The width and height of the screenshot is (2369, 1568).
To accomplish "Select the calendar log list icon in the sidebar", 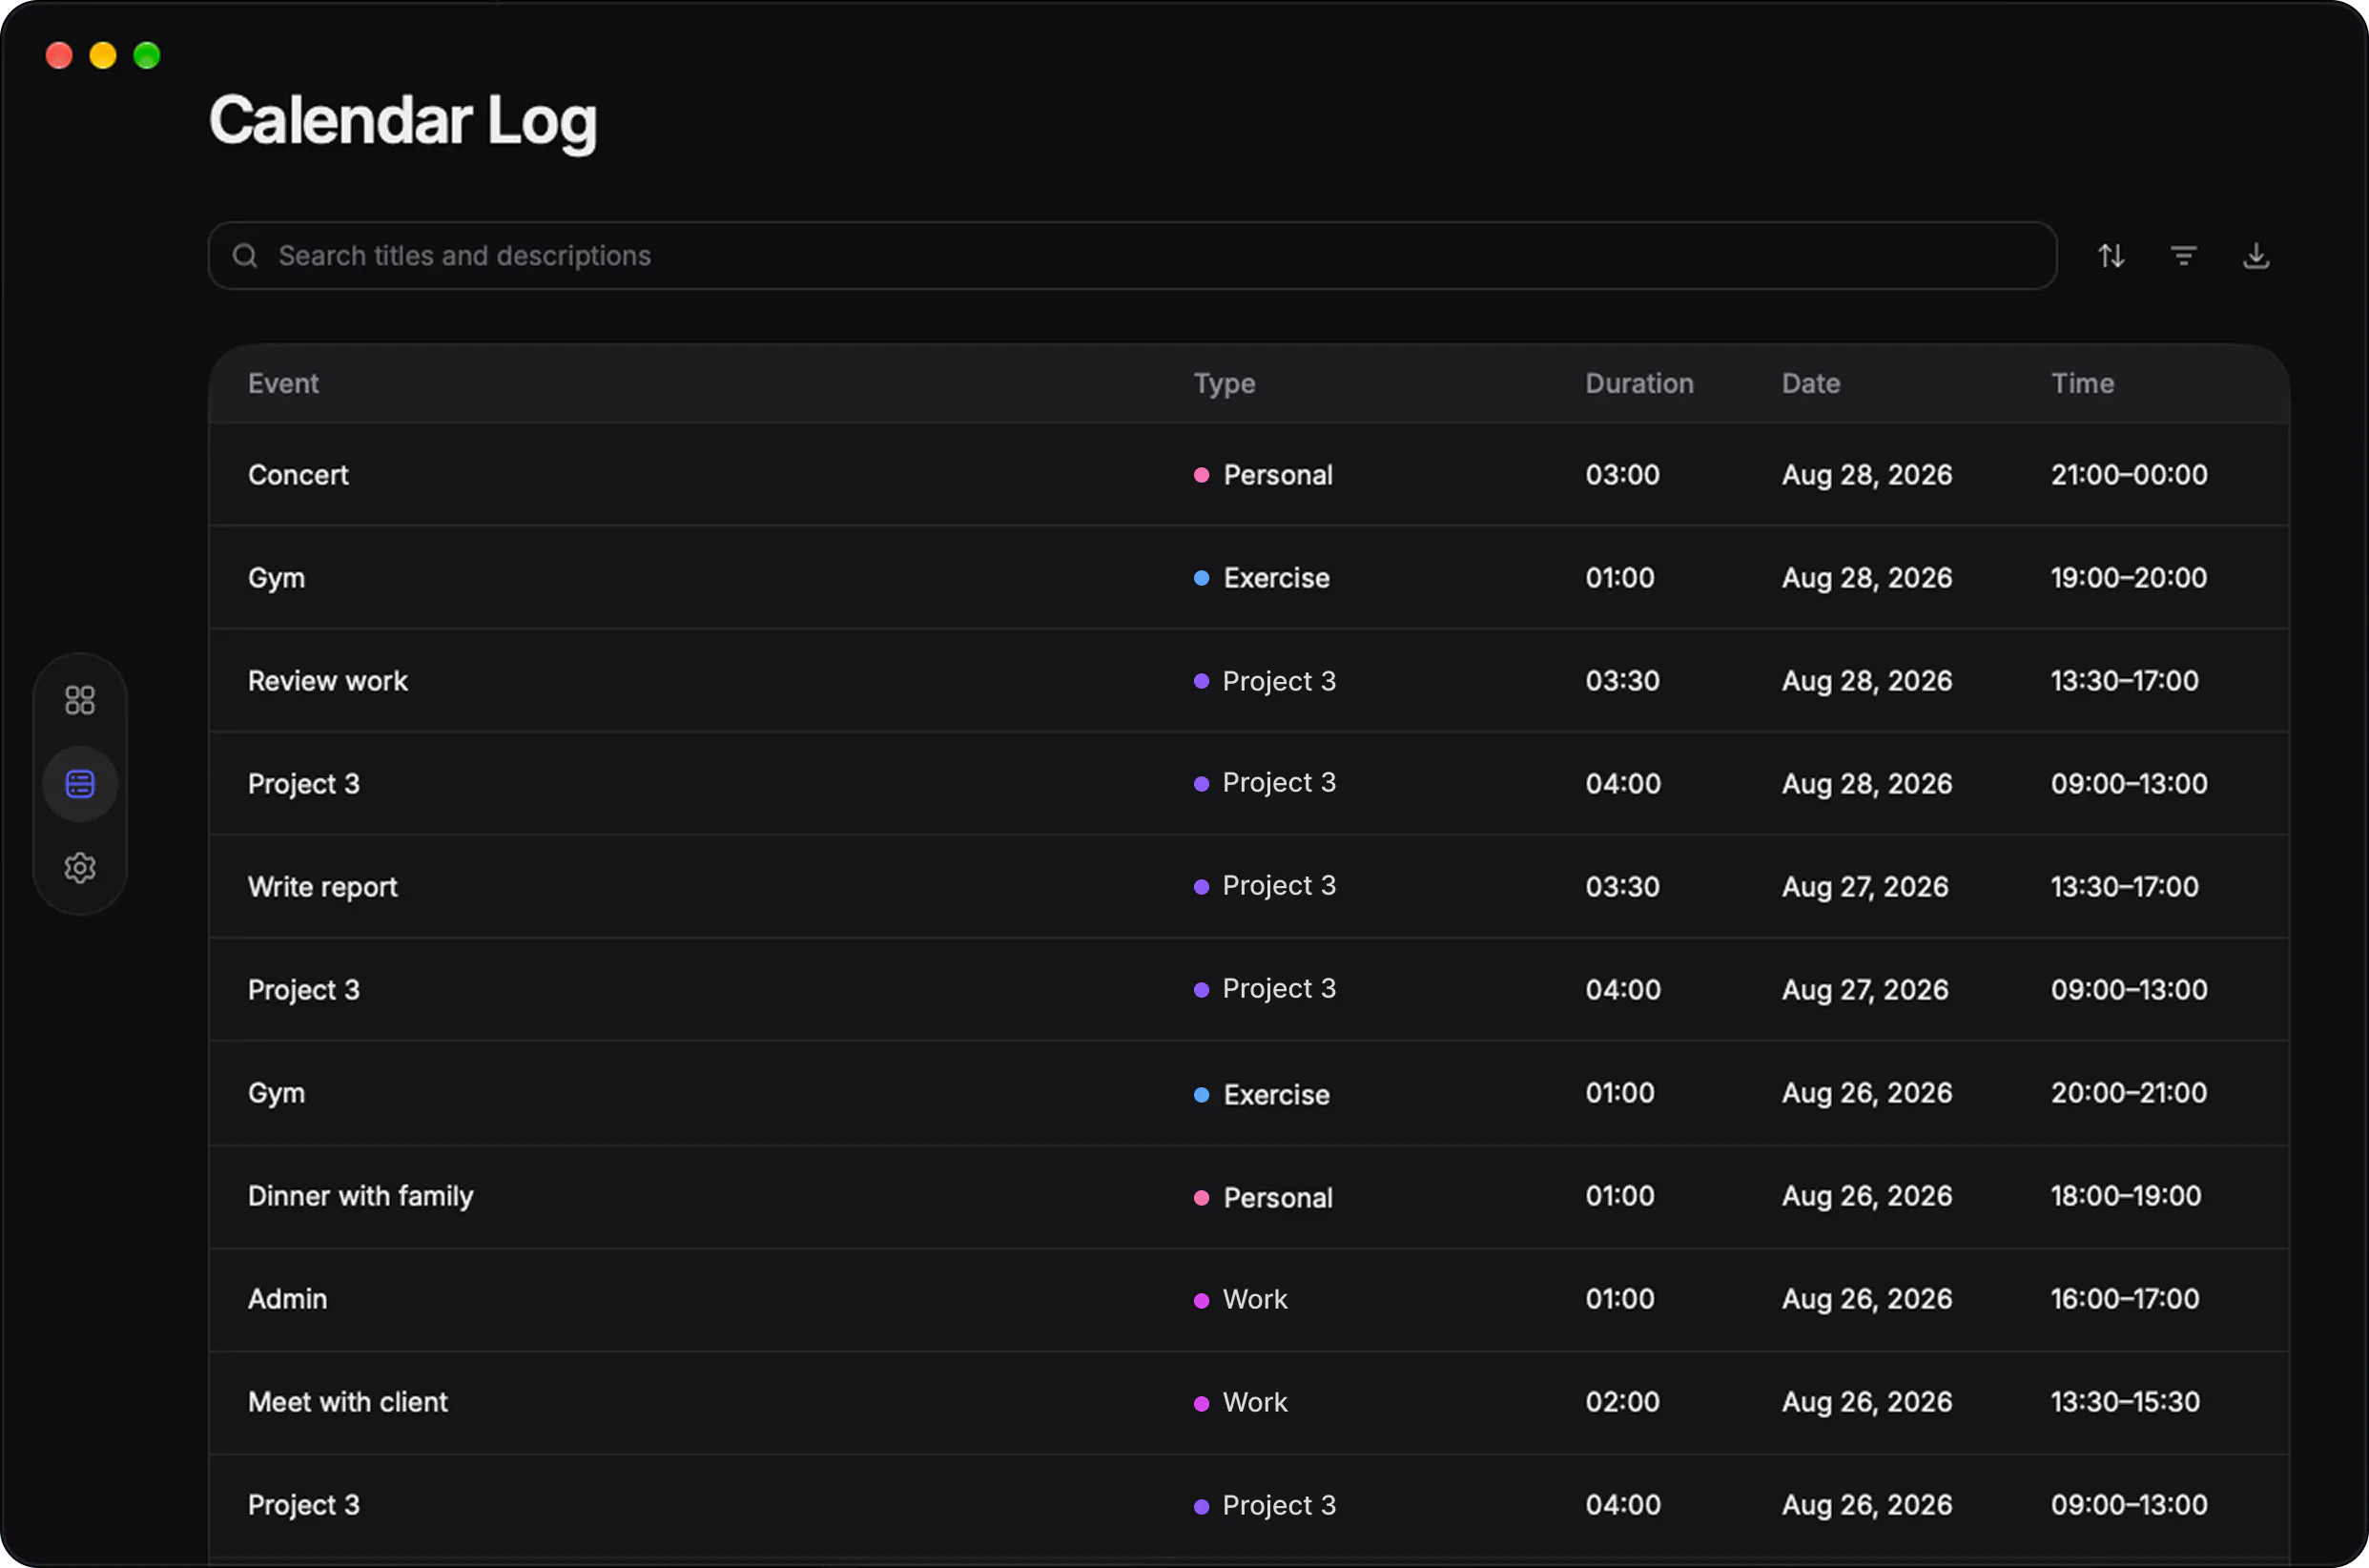I will 80,784.
